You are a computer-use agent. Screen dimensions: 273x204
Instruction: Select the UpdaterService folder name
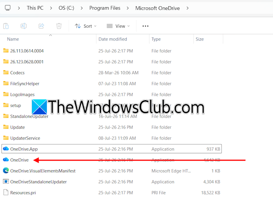(x=25, y=138)
